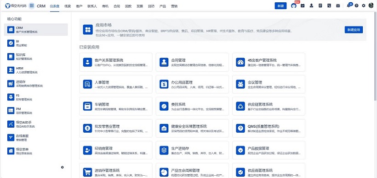View notifications via the bell icon
The width and height of the screenshot is (377, 178).
pyautogui.click(x=348, y=6)
